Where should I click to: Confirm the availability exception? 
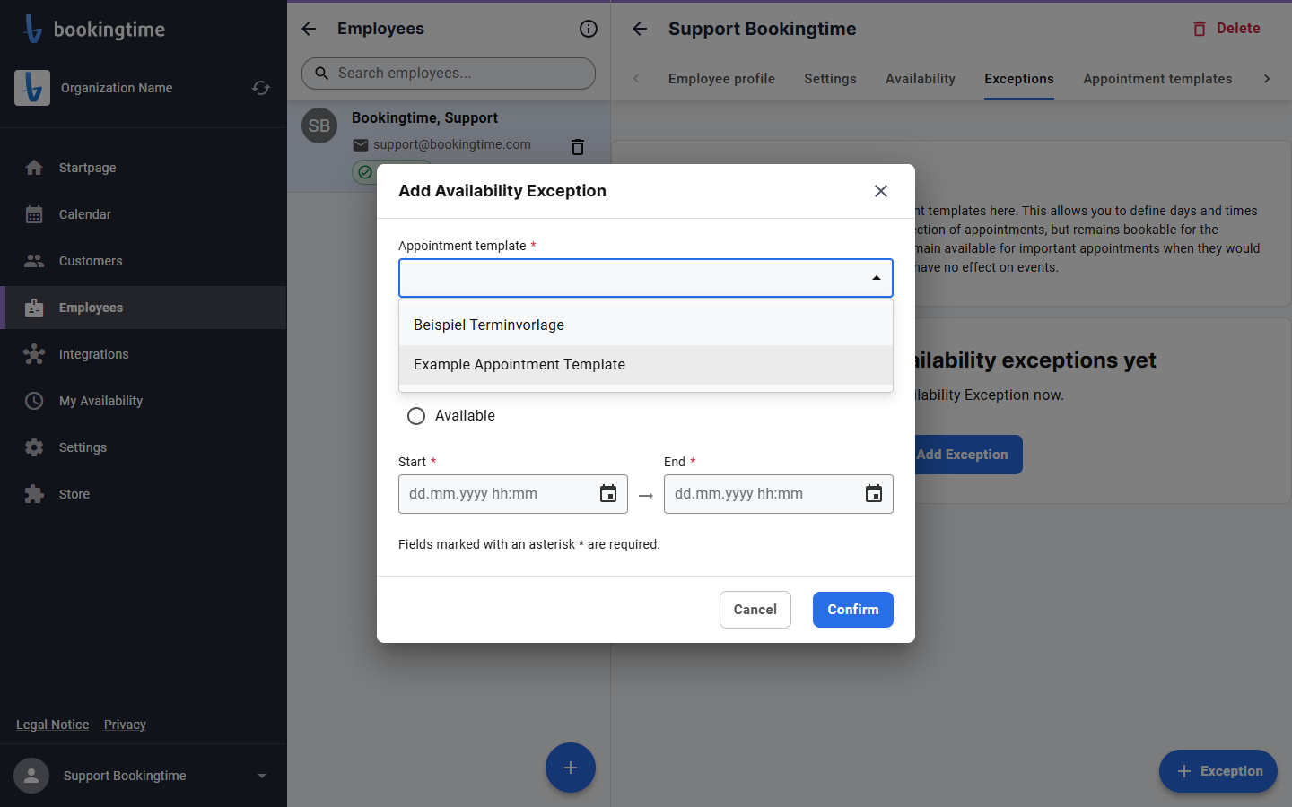853,610
